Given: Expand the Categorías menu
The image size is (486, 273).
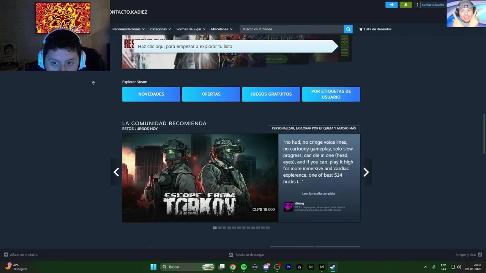Looking at the screenshot, I should (161, 29).
